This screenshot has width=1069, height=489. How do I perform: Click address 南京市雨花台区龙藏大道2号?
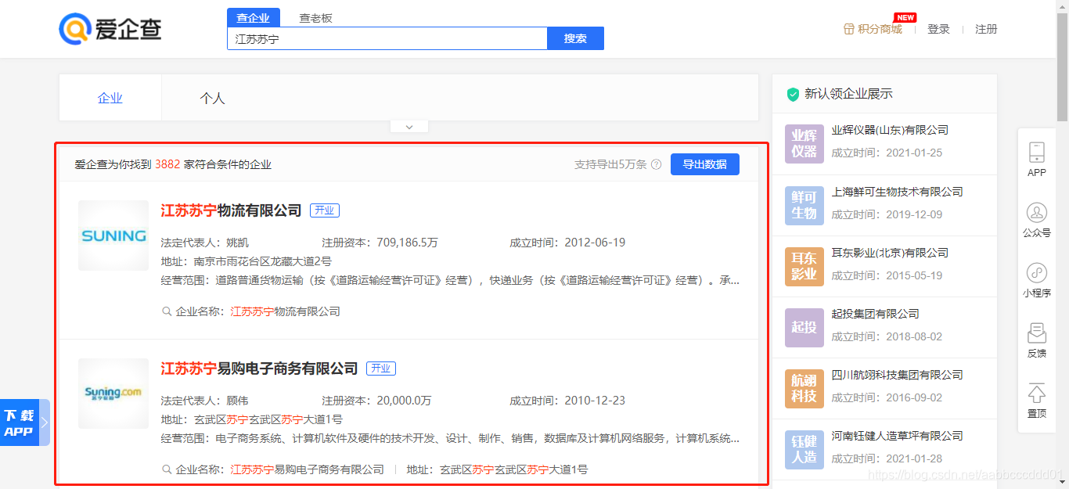(262, 261)
